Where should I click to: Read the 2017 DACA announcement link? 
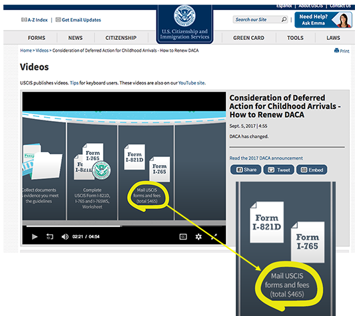[x=266, y=158]
